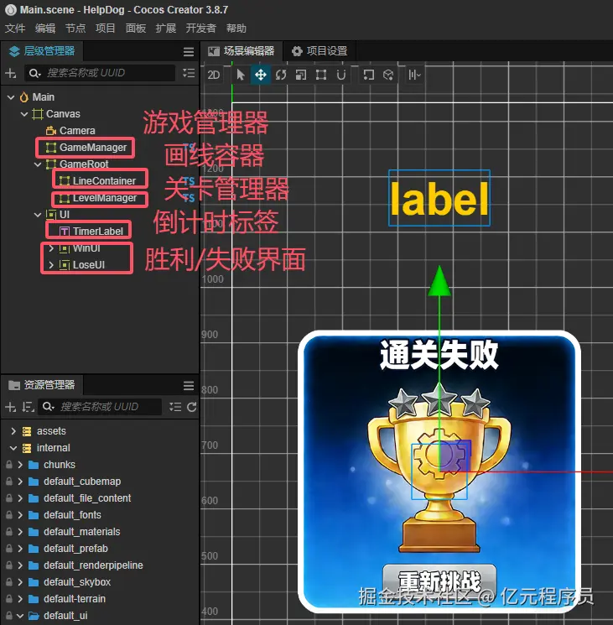
Task: Open the Panel (面板) menu
Action: coord(135,29)
